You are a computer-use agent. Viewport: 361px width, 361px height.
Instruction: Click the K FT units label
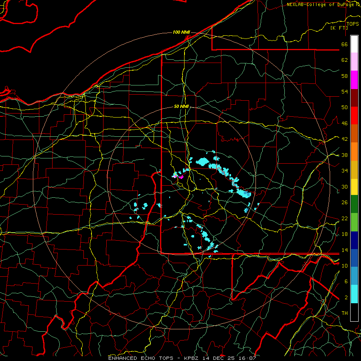(339, 28)
